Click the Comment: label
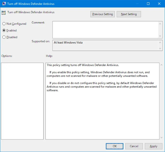 coord(38,23)
